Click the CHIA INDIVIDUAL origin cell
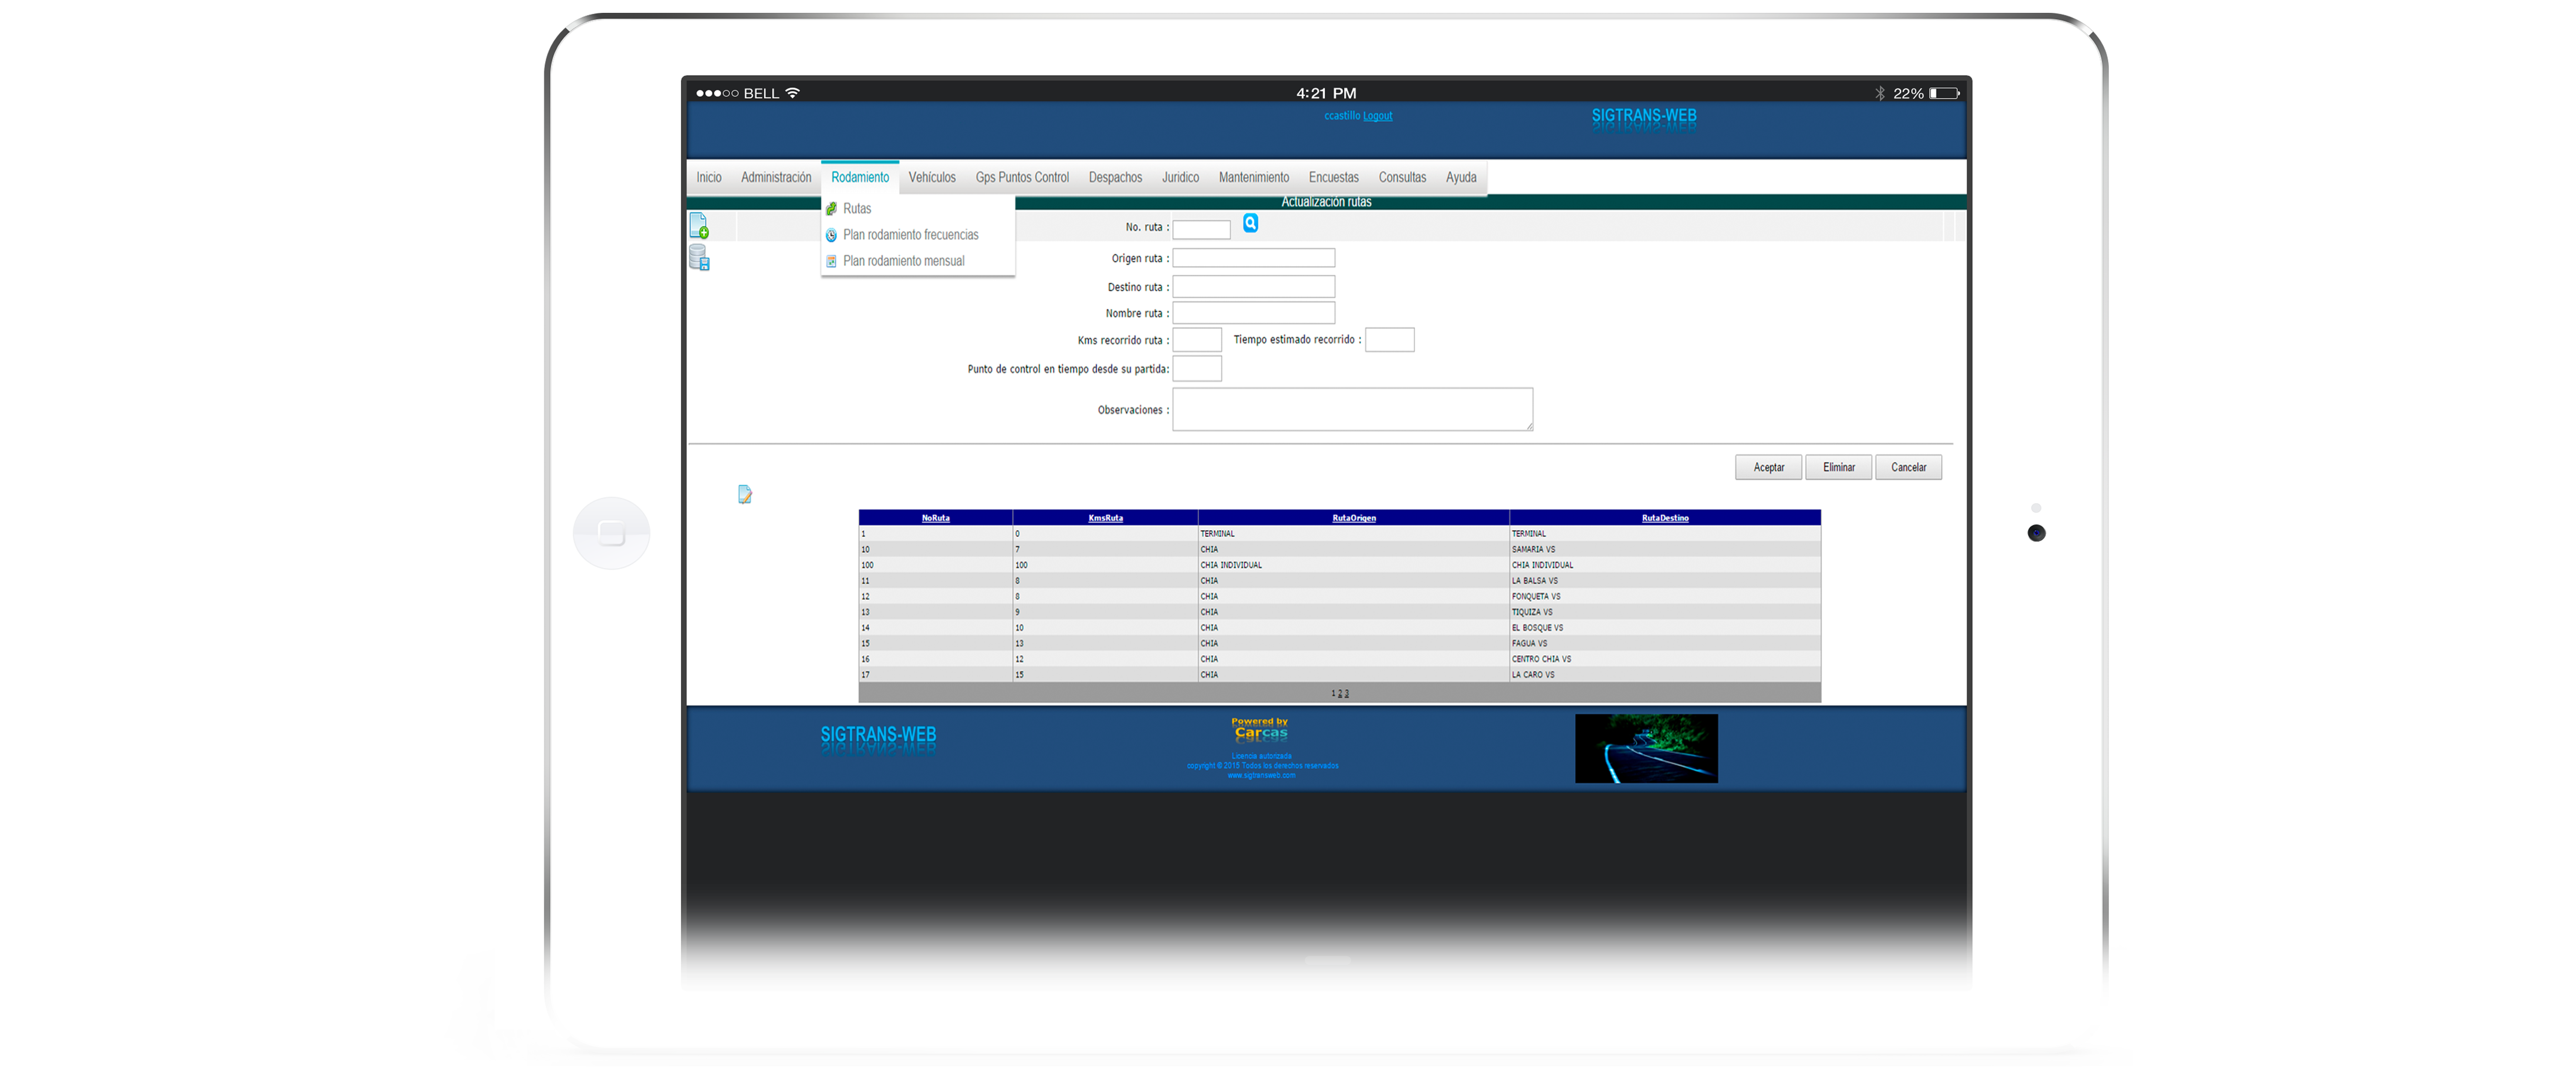The image size is (2576, 1079). click(1353, 565)
